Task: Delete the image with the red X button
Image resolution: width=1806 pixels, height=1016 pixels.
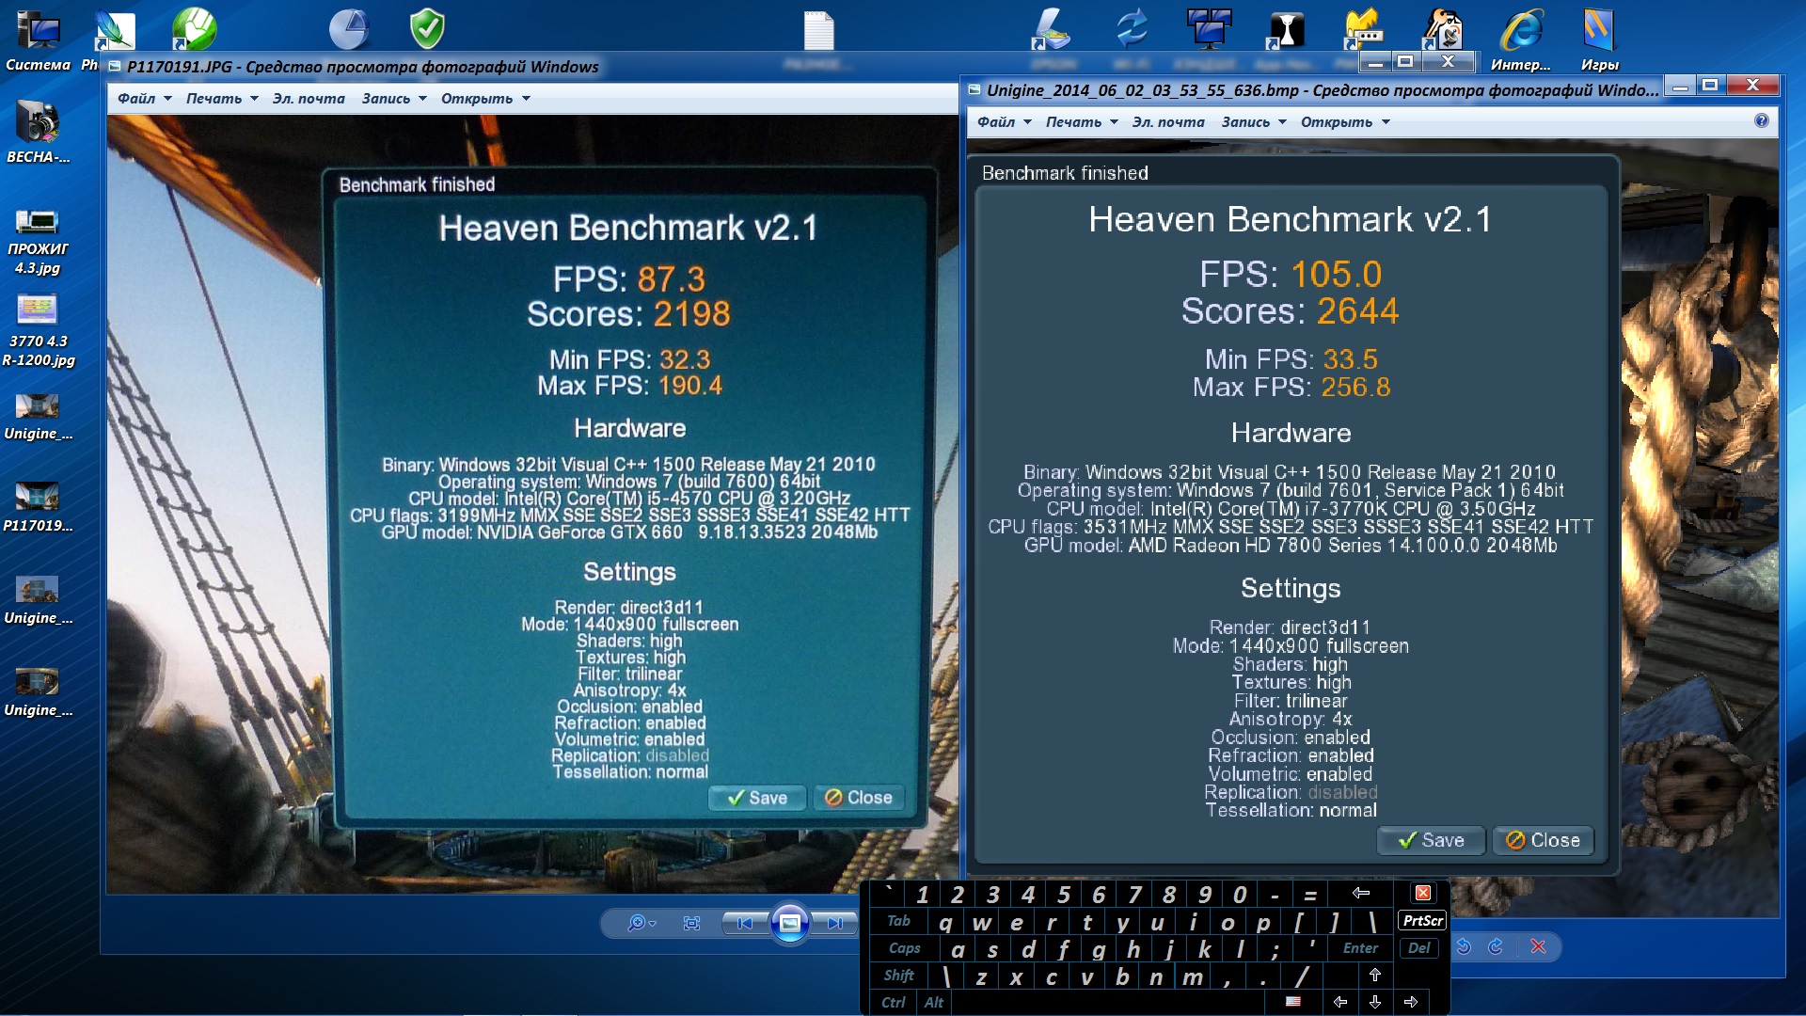Action: pyautogui.click(x=1538, y=946)
